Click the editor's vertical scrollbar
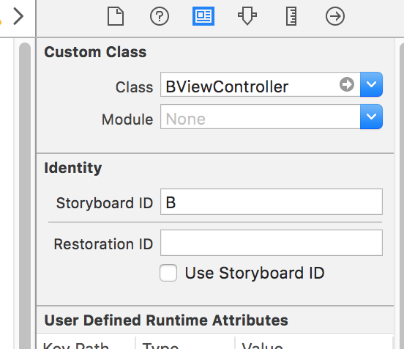The image size is (404, 349). click(x=25, y=196)
